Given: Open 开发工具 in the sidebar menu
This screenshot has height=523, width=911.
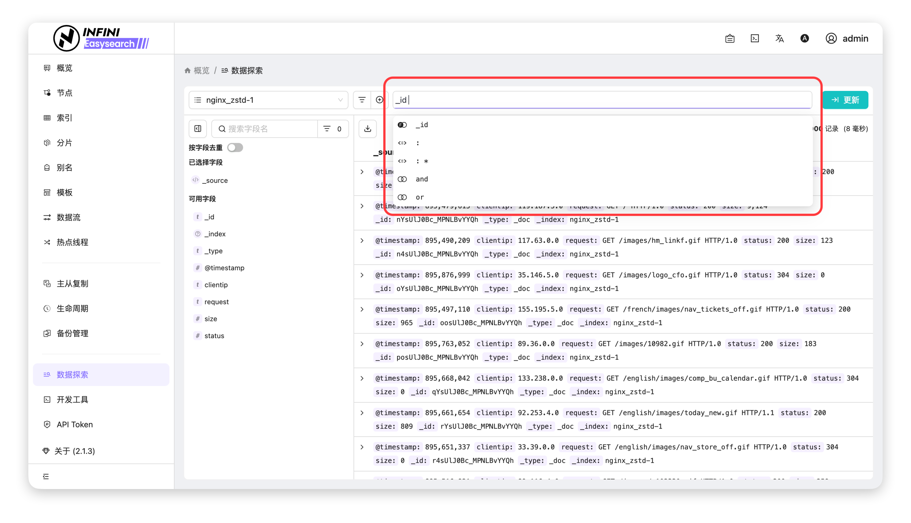Looking at the screenshot, I should pos(72,399).
